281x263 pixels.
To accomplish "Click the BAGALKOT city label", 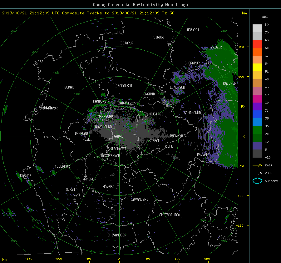I will coord(125,86).
